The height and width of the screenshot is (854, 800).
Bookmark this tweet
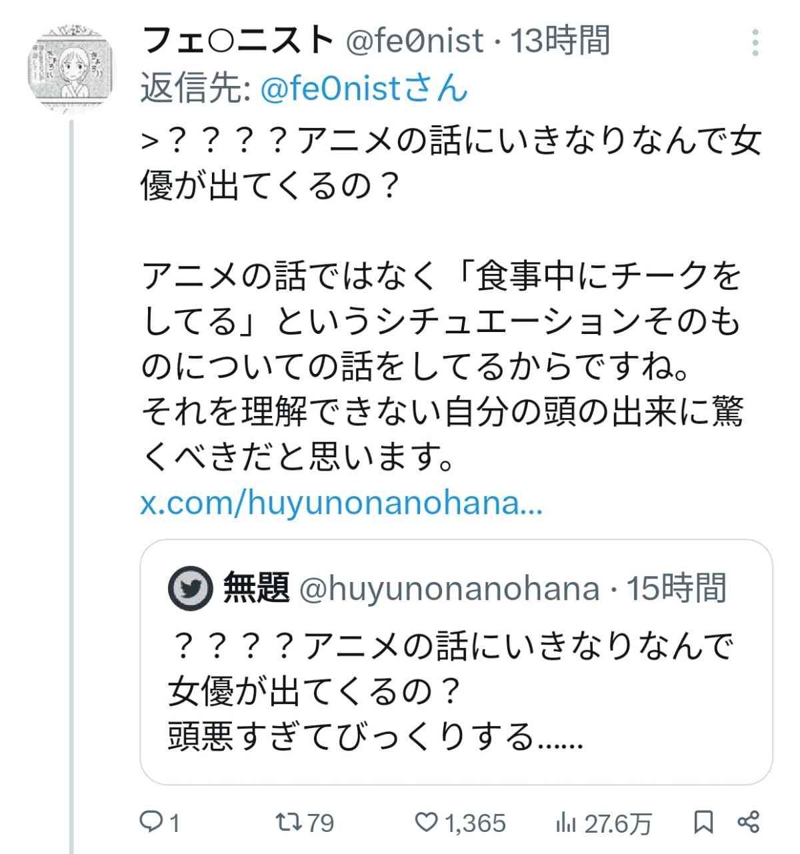702,822
